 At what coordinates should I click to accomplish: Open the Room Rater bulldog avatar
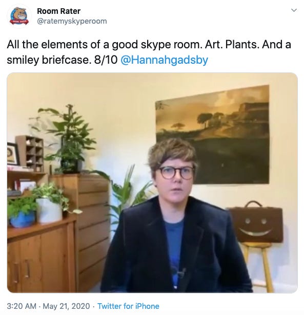(x=19, y=16)
